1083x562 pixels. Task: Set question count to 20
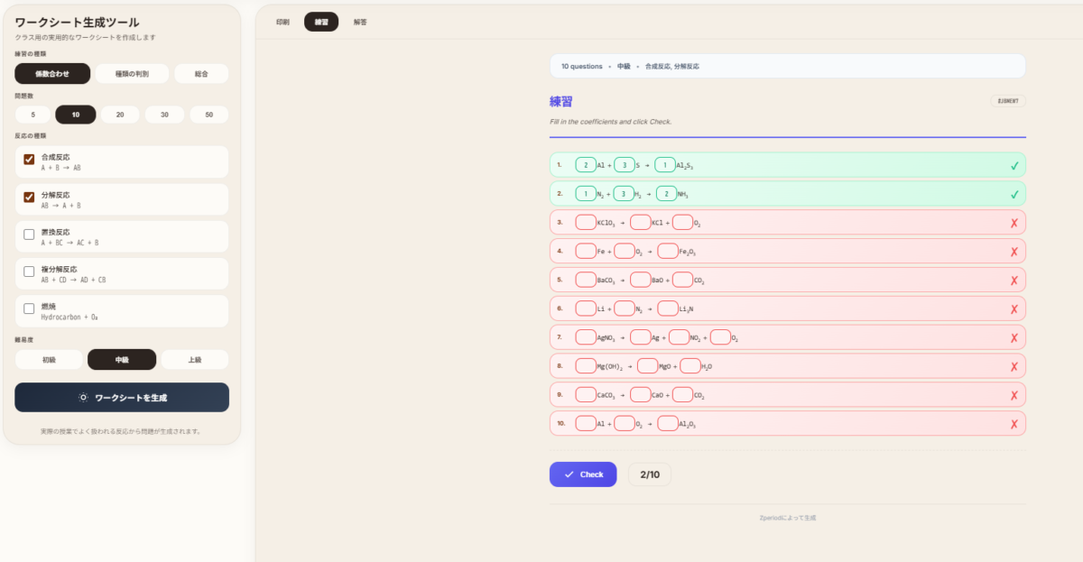pyautogui.click(x=120, y=115)
